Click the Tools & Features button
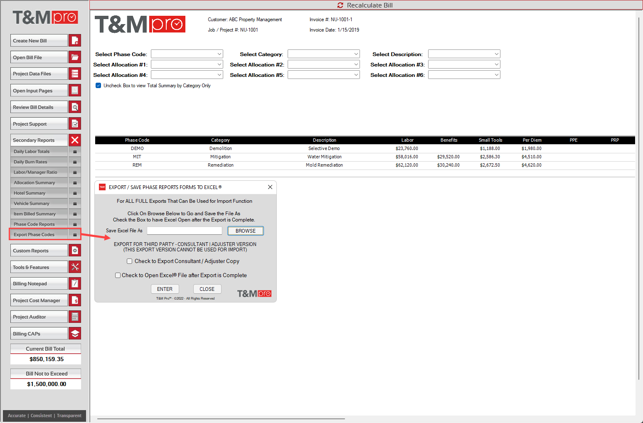 (39, 267)
